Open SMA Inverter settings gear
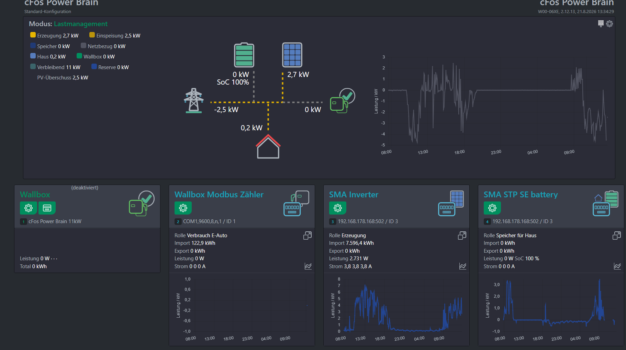 click(338, 208)
